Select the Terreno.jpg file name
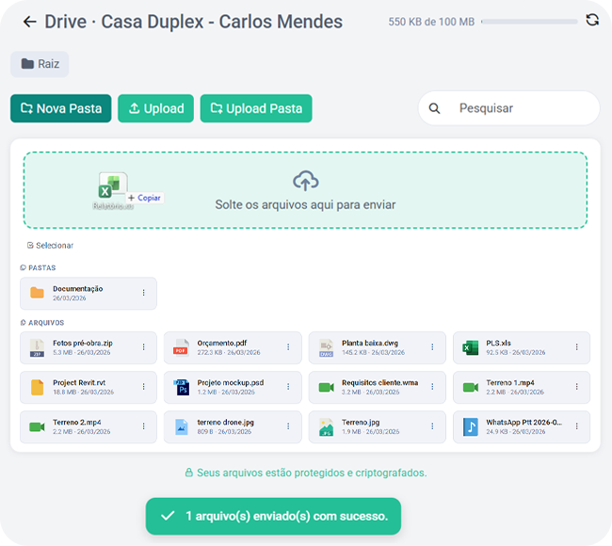The image size is (612, 546). [x=361, y=423]
